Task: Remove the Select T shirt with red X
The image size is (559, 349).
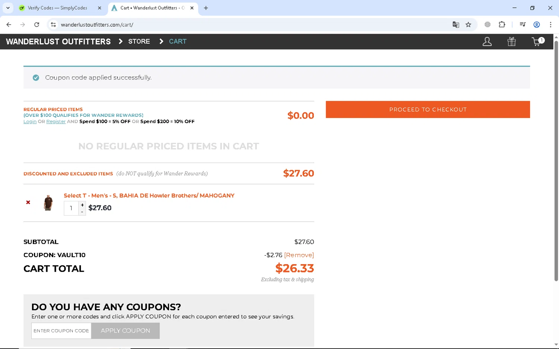Action: 28,202
